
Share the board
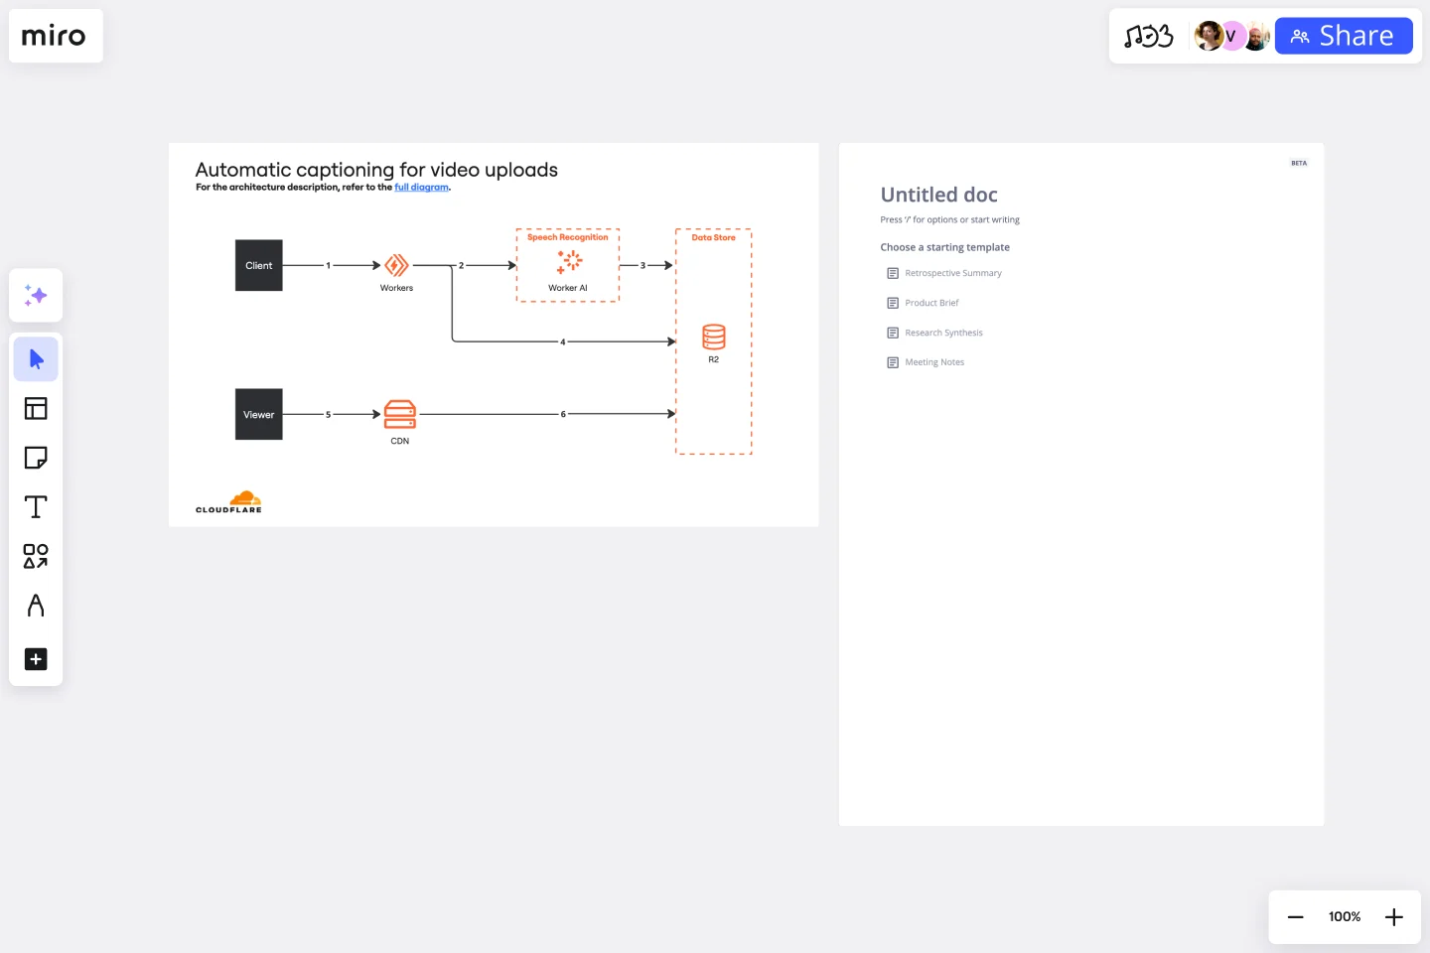(1344, 36)
